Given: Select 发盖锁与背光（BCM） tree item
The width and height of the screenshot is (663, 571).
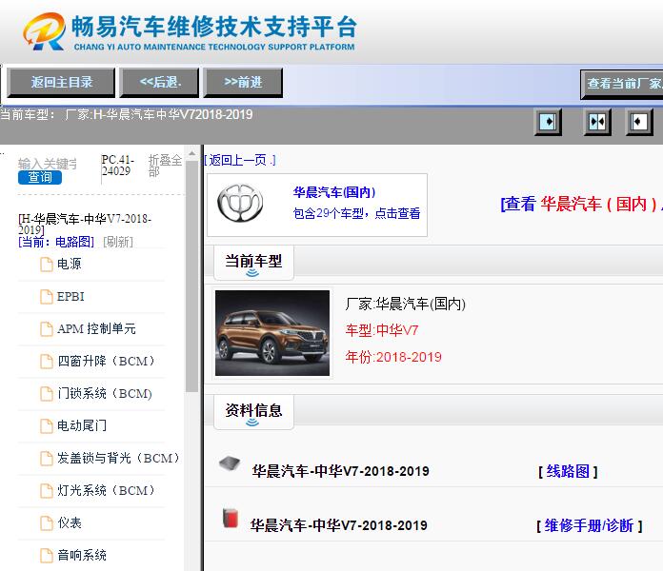Looking at the screenshot, I should (119, 459).
